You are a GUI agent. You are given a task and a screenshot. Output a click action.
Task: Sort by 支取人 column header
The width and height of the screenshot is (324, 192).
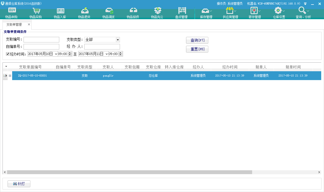[x=108, y=67]
